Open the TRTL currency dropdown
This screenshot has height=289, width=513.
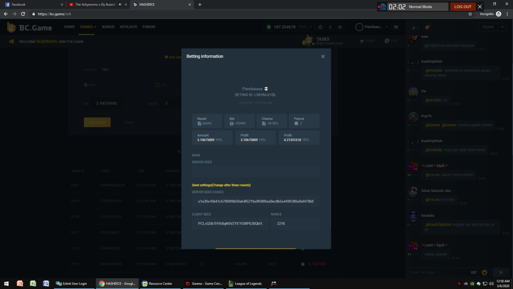305,27
